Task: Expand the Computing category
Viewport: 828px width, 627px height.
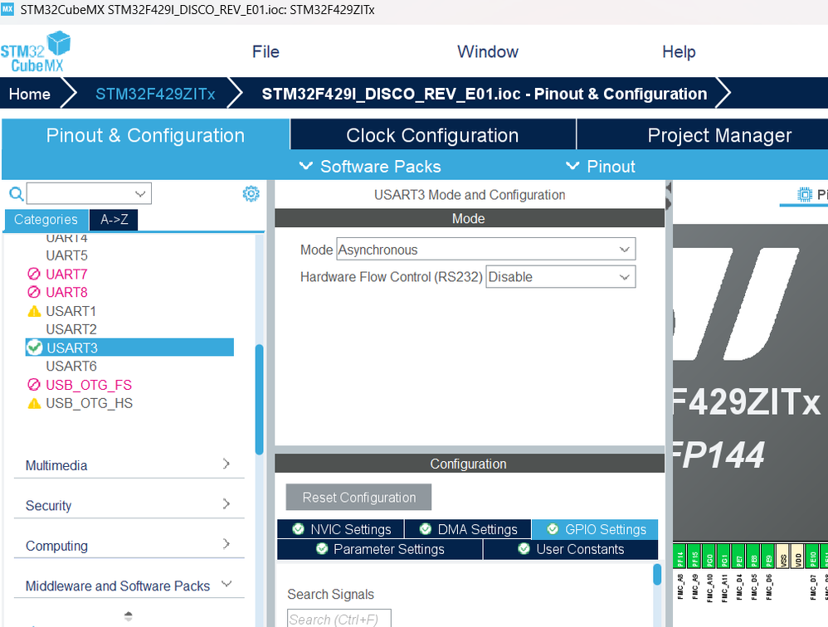Action: (x=129, y=545)
